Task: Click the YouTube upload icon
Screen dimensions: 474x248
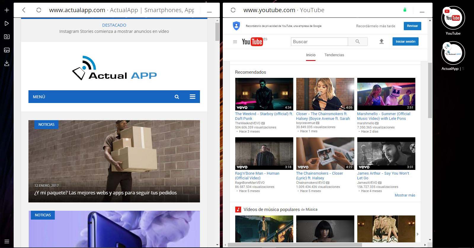Action: coord(382,41)
